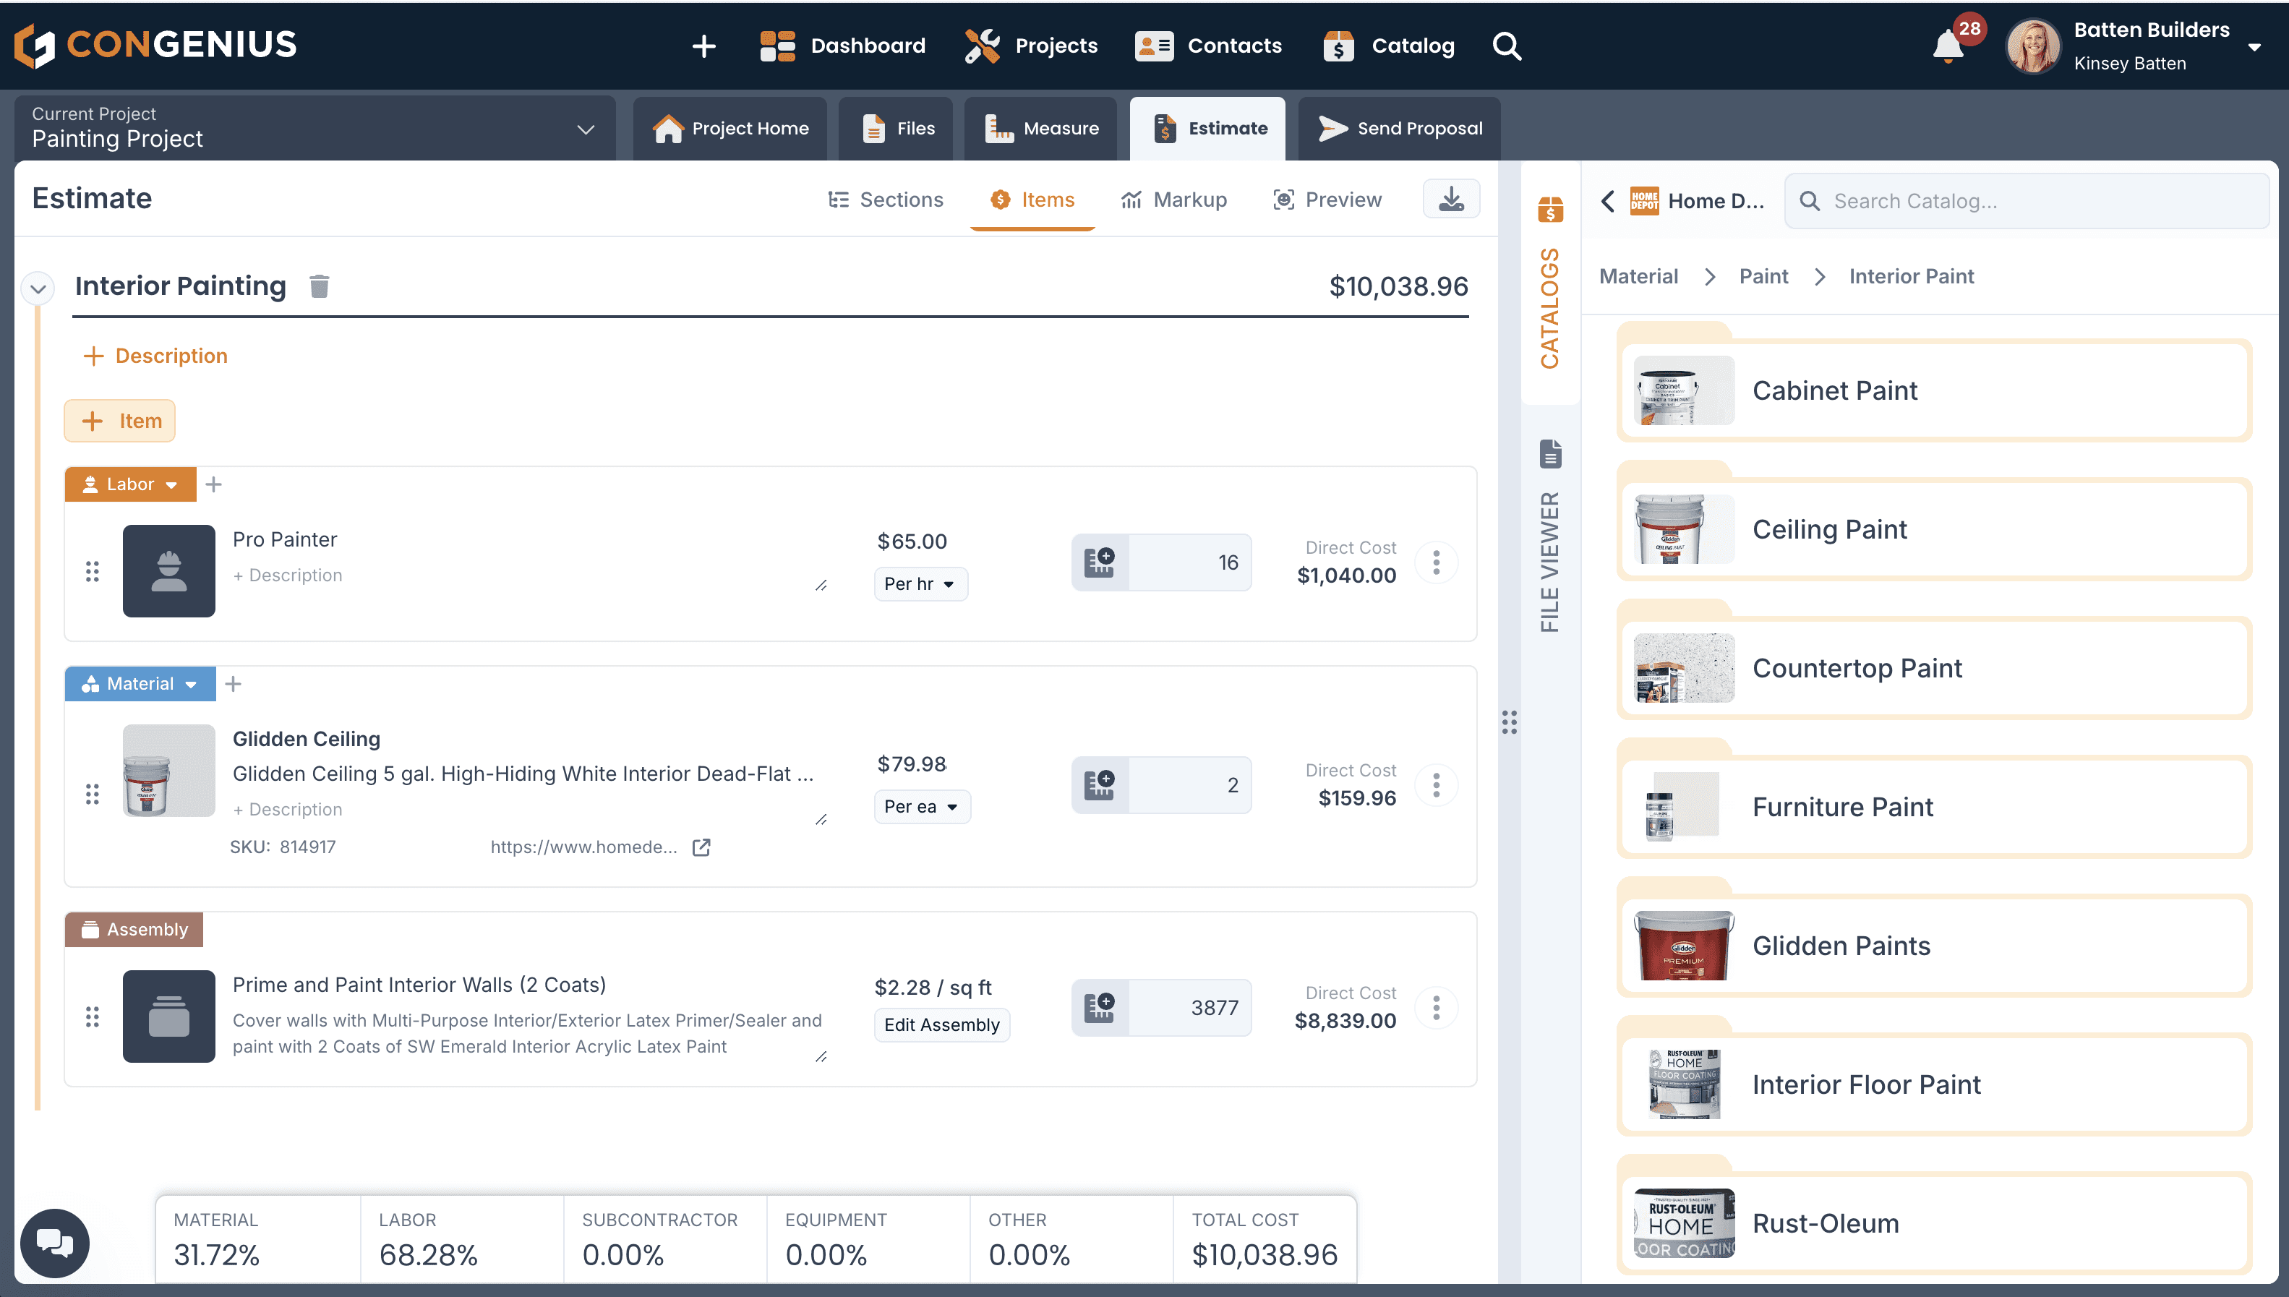Image resolution: width=2289 pixels, height=1297 pixels.
Task: Click the three-dot options icon for Pro Painter
Action: point(1435,562)
